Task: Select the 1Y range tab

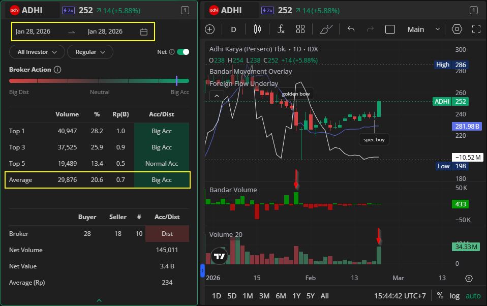Action: pos(296,296)
